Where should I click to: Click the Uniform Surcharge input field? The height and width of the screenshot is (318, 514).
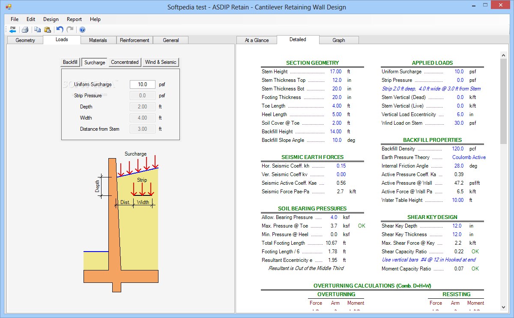143,84
